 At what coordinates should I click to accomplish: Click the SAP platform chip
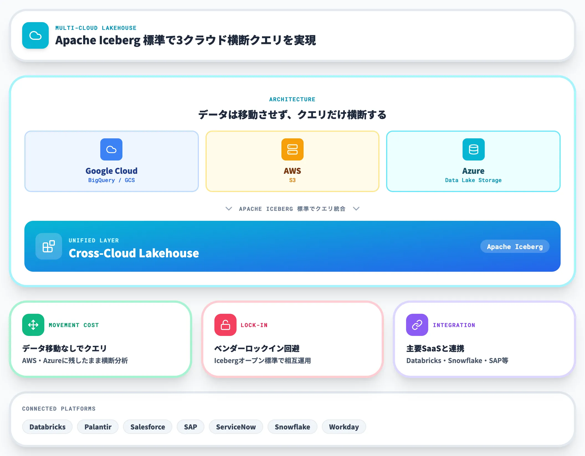pos(191,427)
